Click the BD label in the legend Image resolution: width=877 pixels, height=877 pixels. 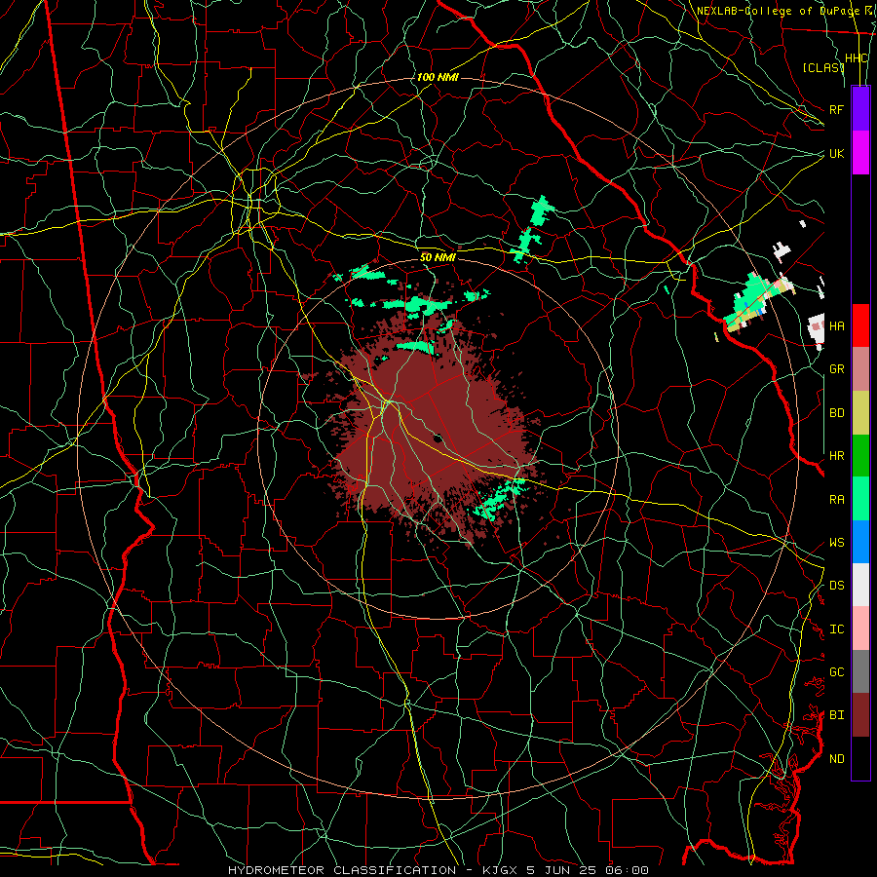click(x=836, y=413)
